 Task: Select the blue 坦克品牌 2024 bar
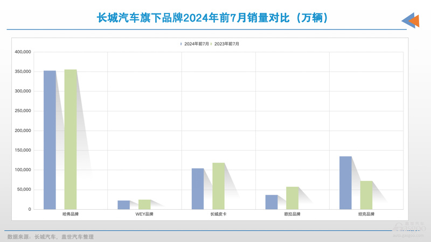click(345, 183)
